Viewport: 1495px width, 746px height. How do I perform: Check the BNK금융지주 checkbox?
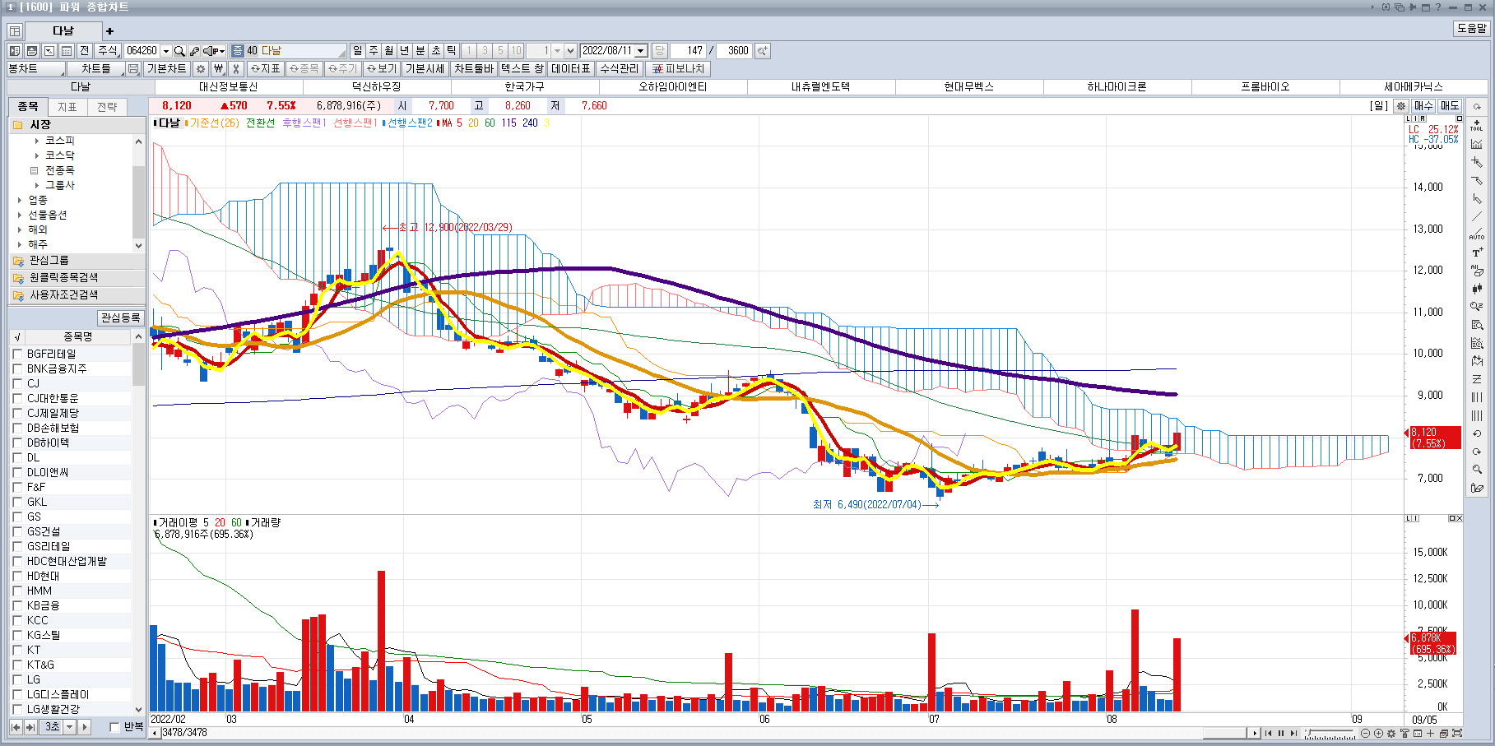tap(17, 368)
